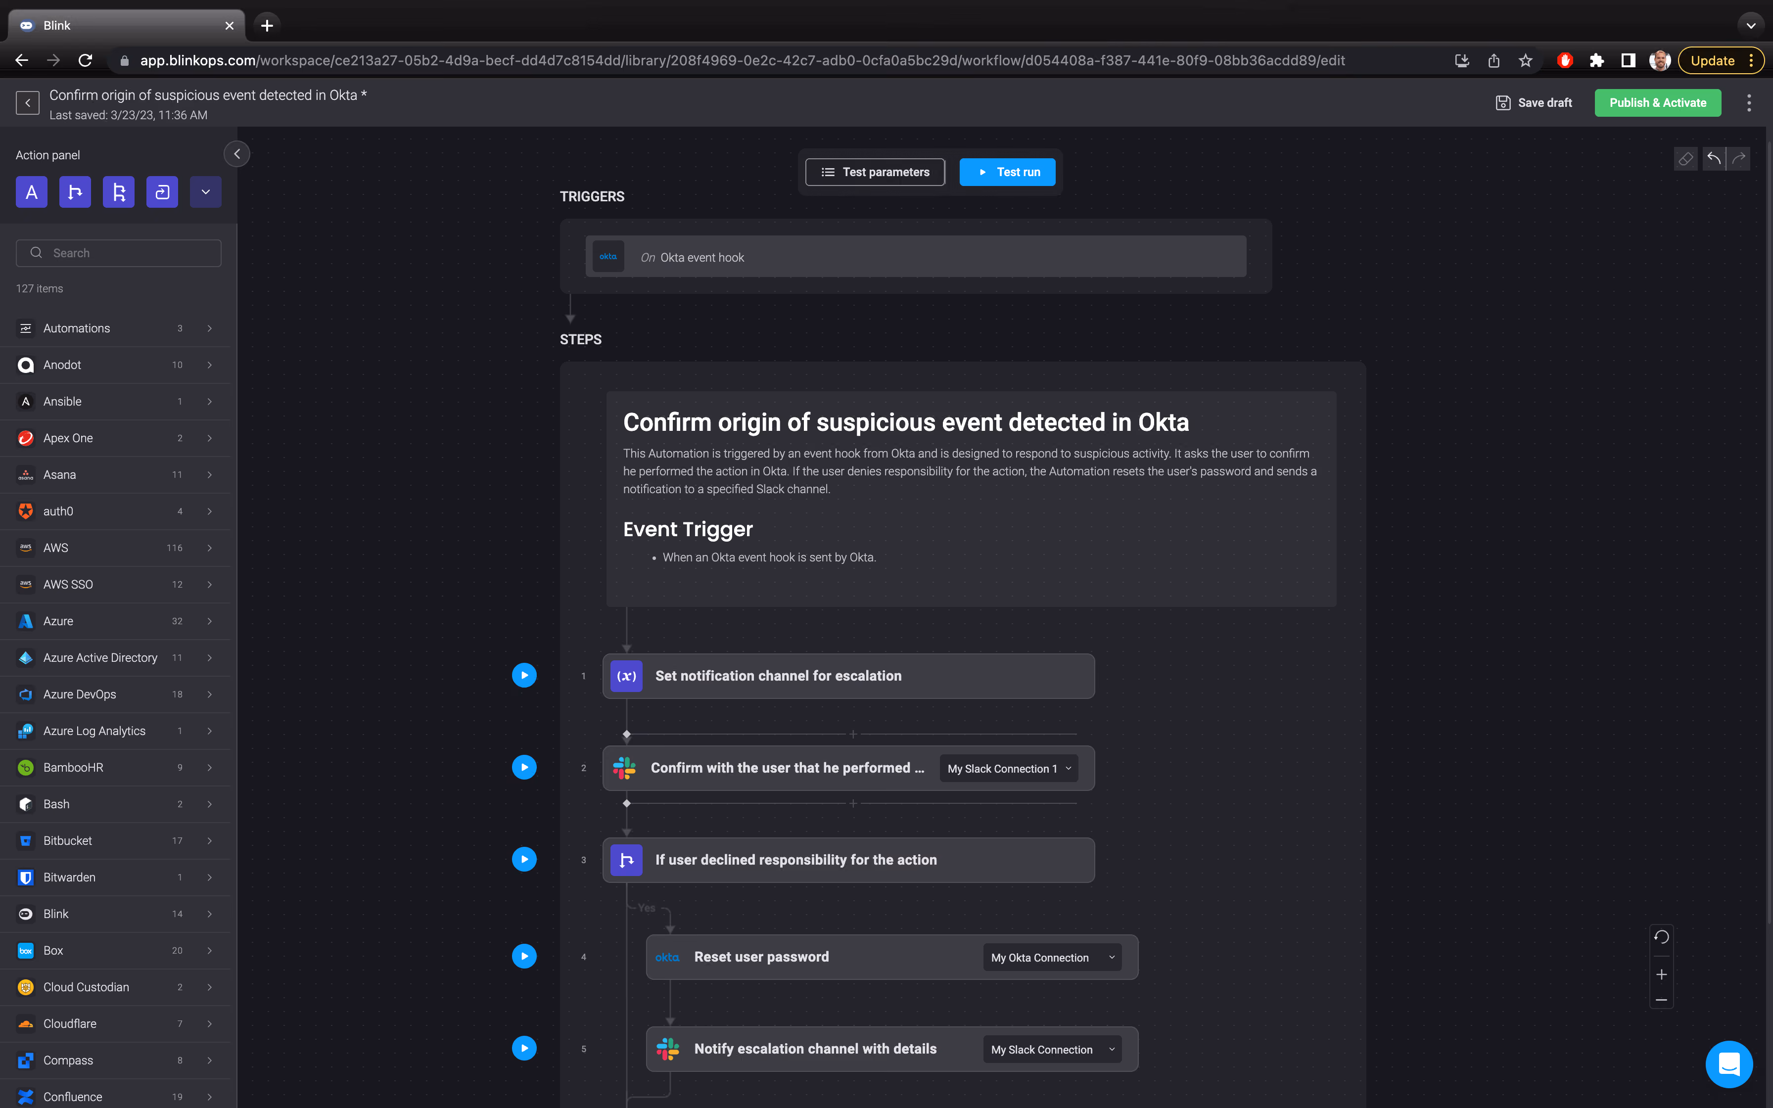Run step 4 Reset user password
1773x1108 pixels.
click(x=524, y=956)
